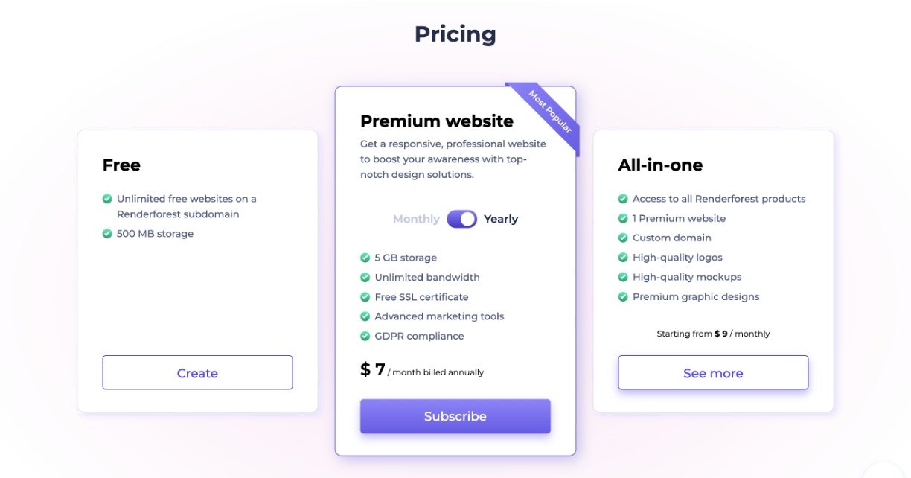Select the Monthly billing label
This screenshot has height=478, width=911.
[x=416, y=219]
